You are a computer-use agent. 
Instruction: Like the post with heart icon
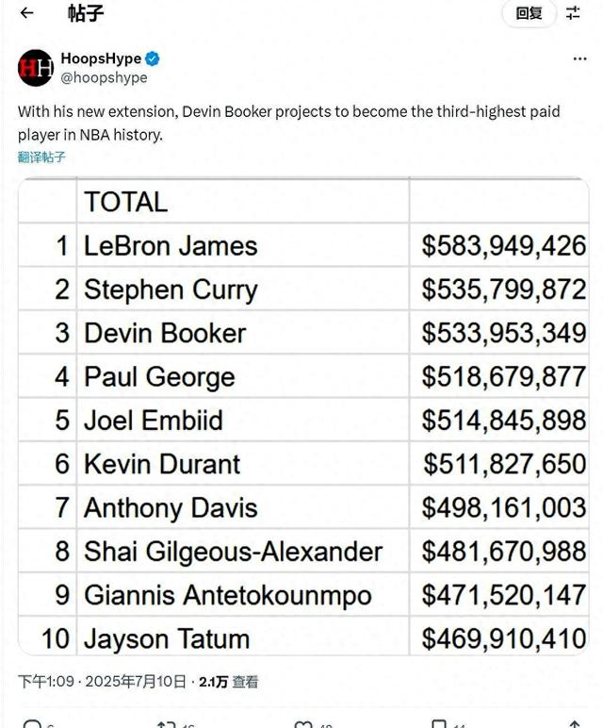303,724
